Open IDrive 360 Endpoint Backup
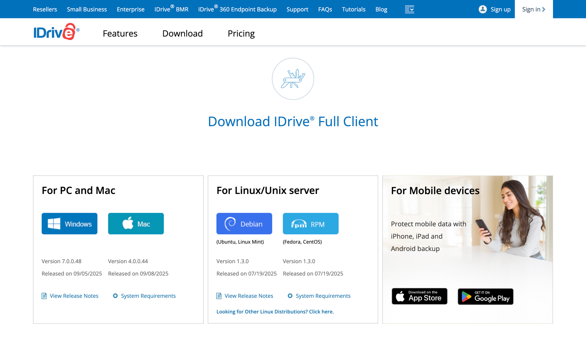The width and height of the screenshot is (586, 350). [x=237, y=9]
